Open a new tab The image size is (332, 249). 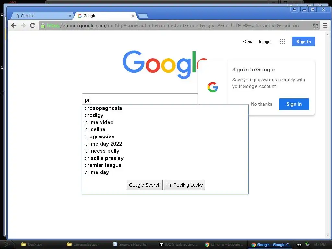143,16
